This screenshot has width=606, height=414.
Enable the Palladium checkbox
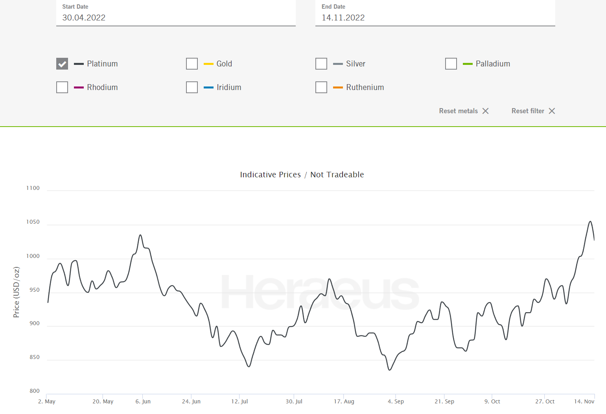click(x=451, y=64)
